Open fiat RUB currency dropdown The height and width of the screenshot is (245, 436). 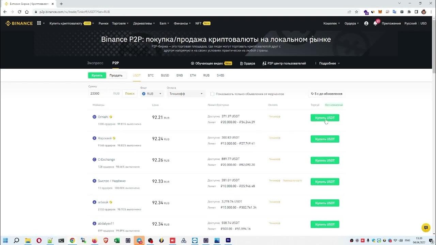coord(152,94)
